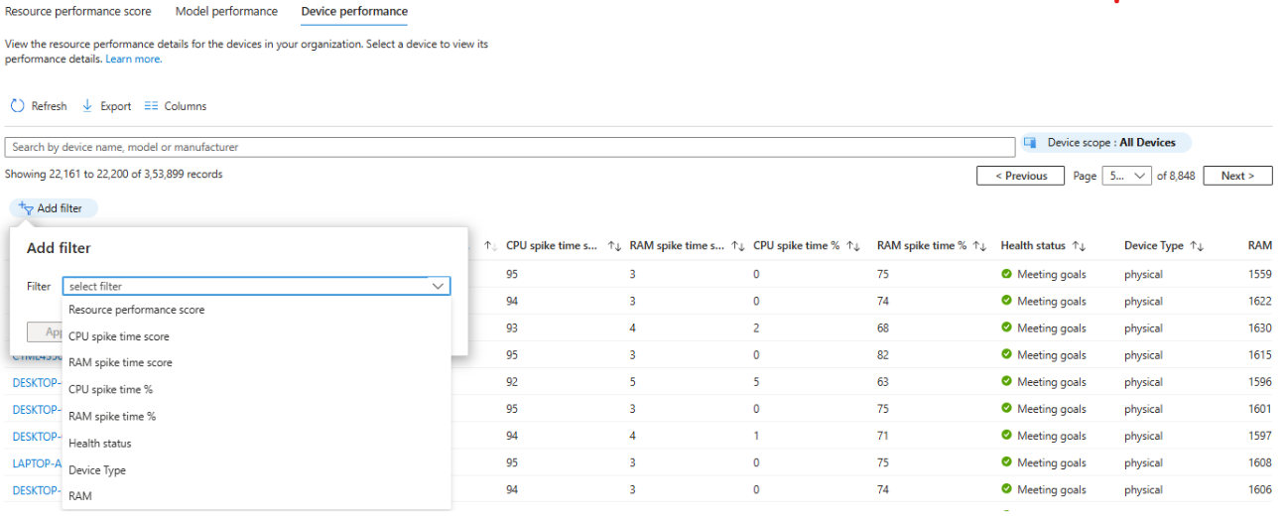Viewport: 1286px width, 523px height.
Task: Open the LAPTOP-A device link
Action: 37,463
